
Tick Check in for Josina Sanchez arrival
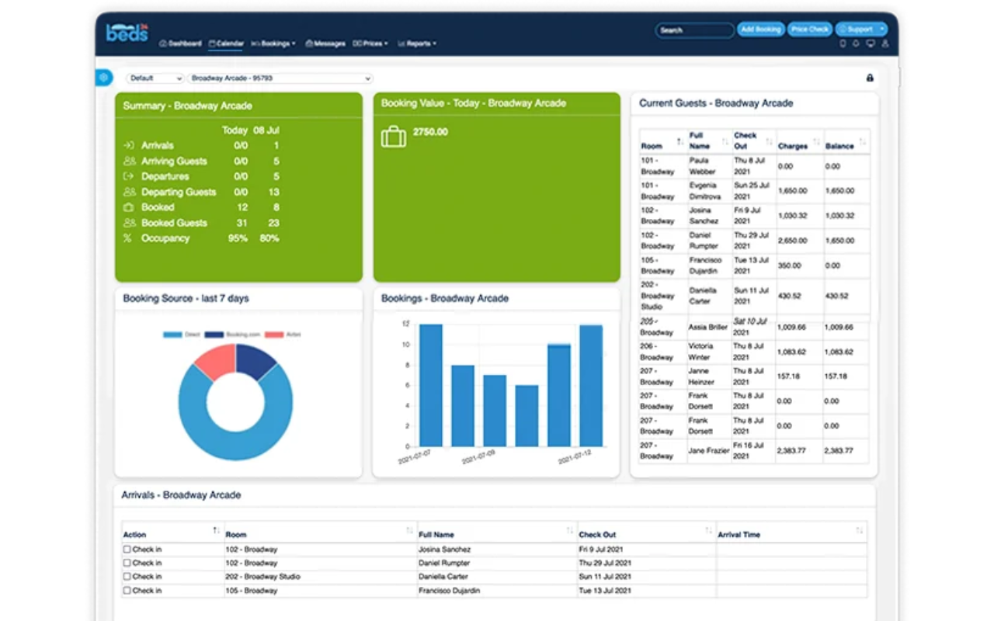[127, 550]
